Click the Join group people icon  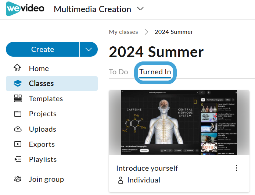pyautogui.click(x=18, y=179)
